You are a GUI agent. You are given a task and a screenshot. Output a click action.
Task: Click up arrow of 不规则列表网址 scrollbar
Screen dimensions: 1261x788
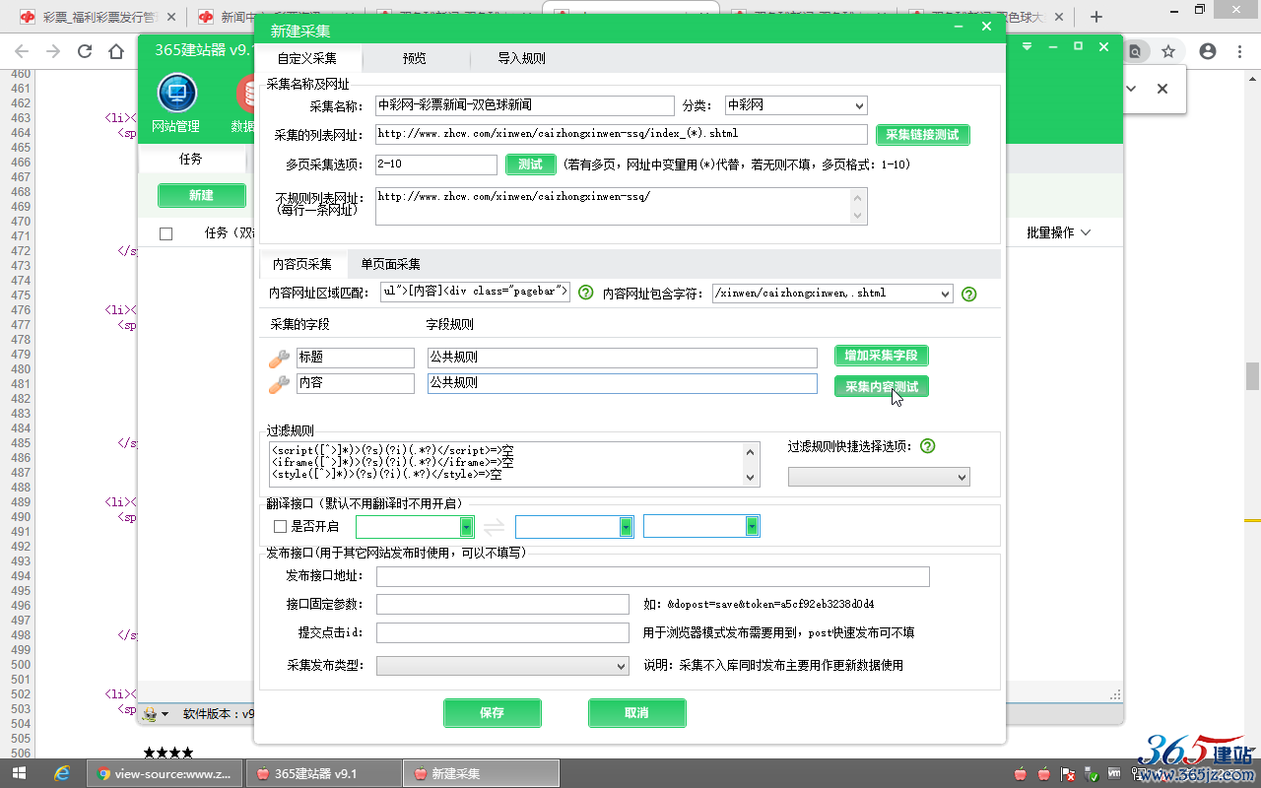click(858, 196)
